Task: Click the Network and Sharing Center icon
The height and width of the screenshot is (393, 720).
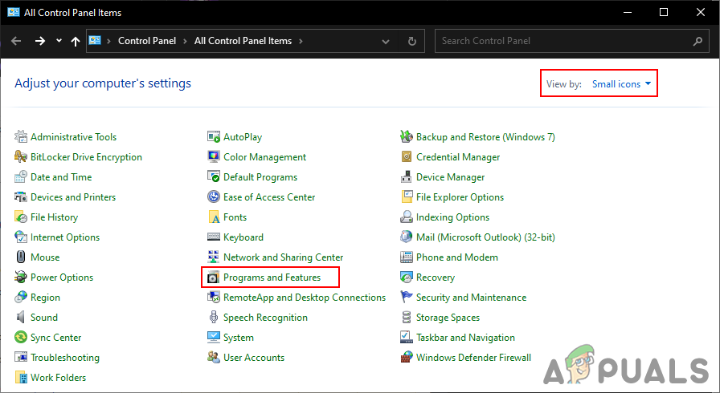Action: coord(214,257)
